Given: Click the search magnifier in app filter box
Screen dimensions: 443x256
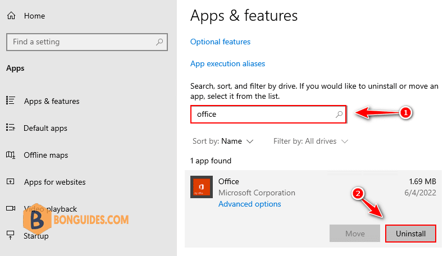Looking at the screenshot, I should point(339,114).
